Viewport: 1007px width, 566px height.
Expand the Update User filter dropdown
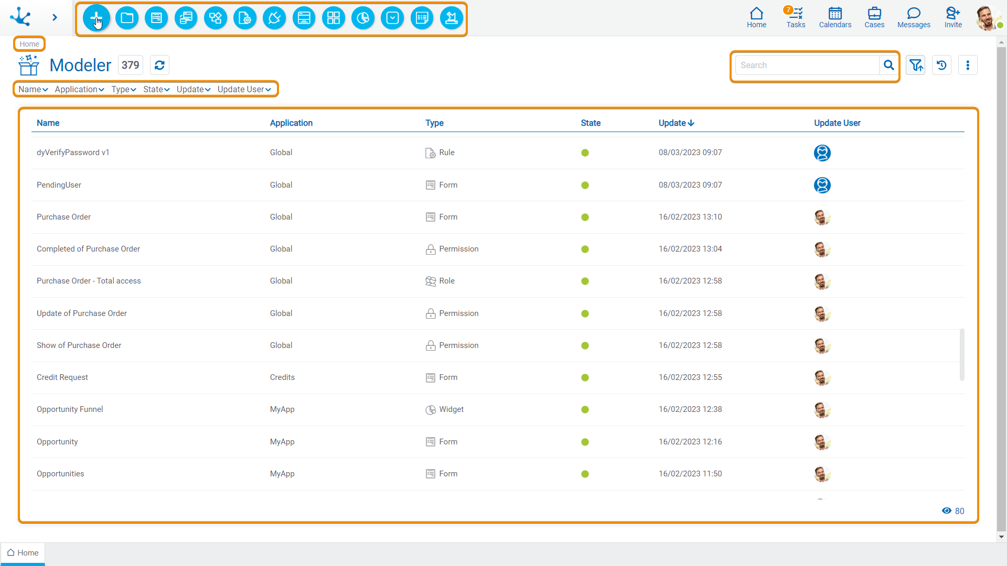point(244,89)
